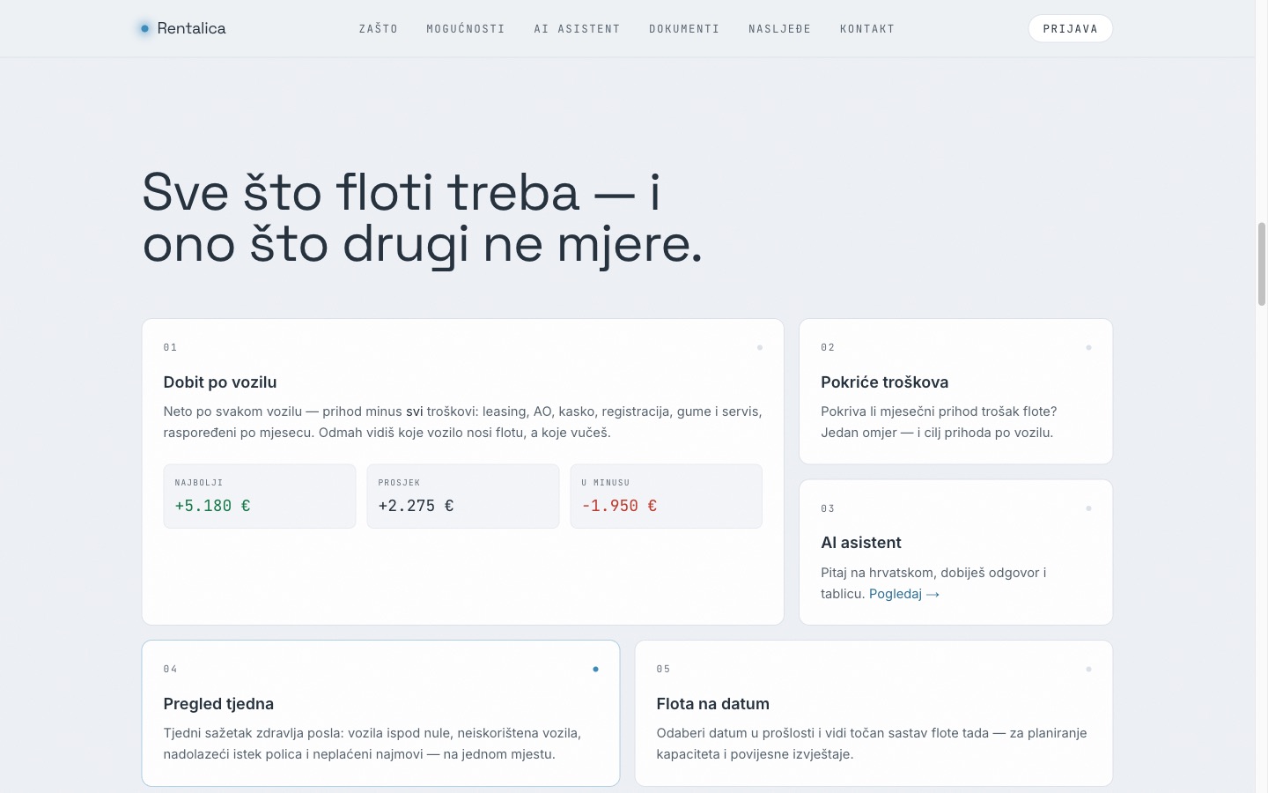Image resolution: width=1268 pixels, height=793 pixels.
Task: Go to MOGUĆNOSTI in the top navigation
Action: tap(466, 29)
